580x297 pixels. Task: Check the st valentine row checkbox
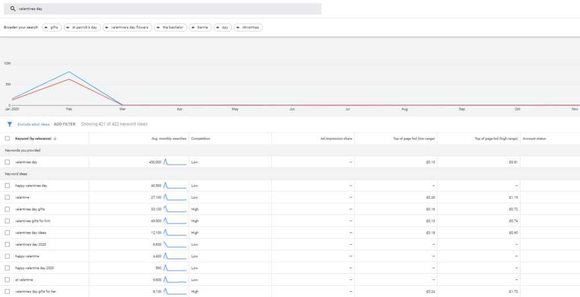[x=7, y=280]
